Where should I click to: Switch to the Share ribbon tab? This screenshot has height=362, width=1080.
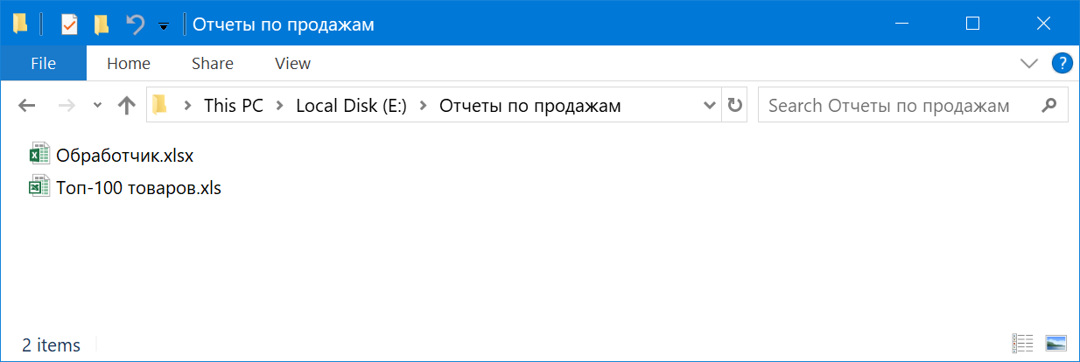(213, 63)
